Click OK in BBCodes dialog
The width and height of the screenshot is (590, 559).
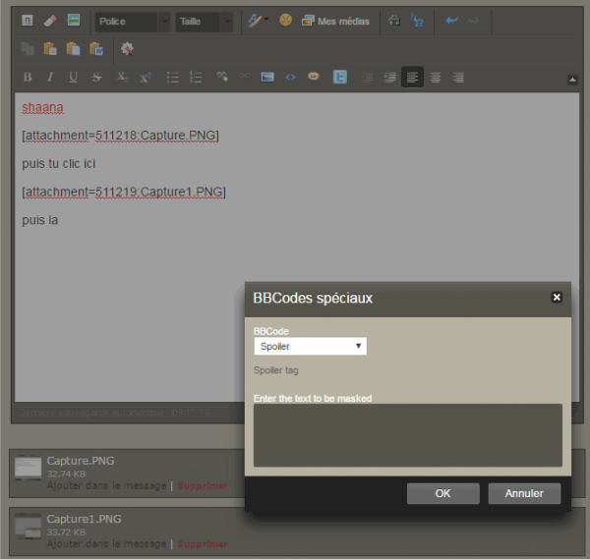click(x=442, y=493)
